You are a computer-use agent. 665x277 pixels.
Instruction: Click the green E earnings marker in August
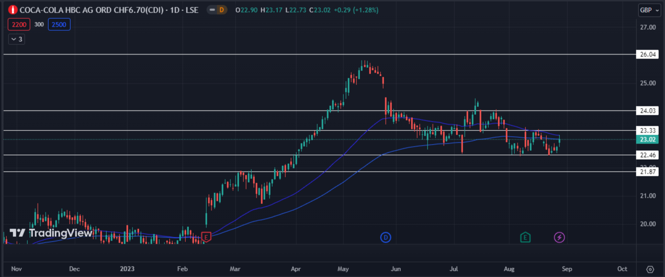[x=525, y=237]
